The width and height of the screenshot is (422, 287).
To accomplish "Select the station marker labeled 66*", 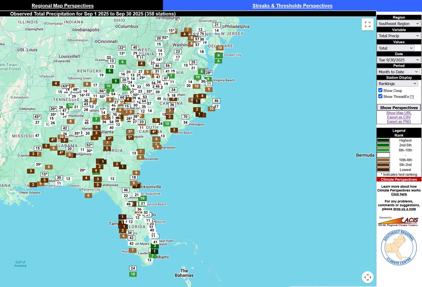I will pyautogui.click(x=102, y=91).
